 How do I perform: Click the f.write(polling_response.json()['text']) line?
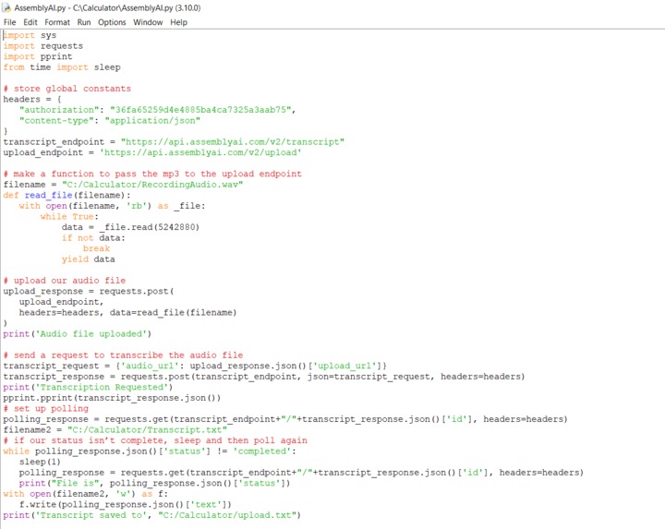tap(125, 504)
